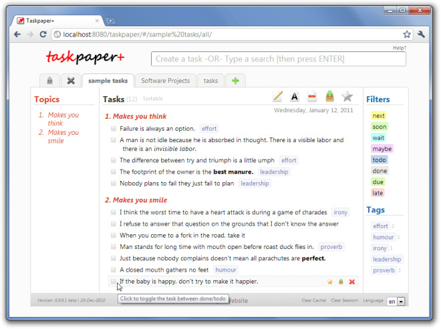Filter tasks by the cyan 'wait' tag
Screen dimensions: 441x329
coord(378,137)
